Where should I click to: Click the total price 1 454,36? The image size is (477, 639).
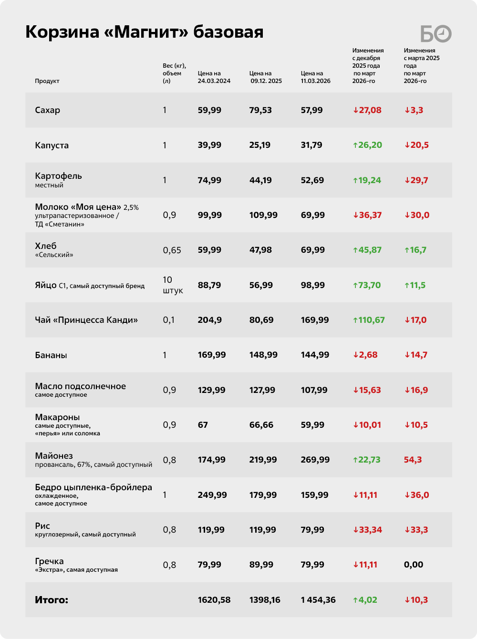(x=318, y=600)
